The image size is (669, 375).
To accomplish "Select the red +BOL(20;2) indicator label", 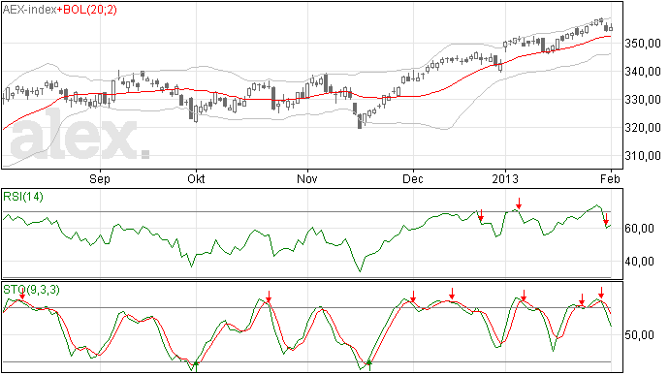I will (x=87, y=10).
